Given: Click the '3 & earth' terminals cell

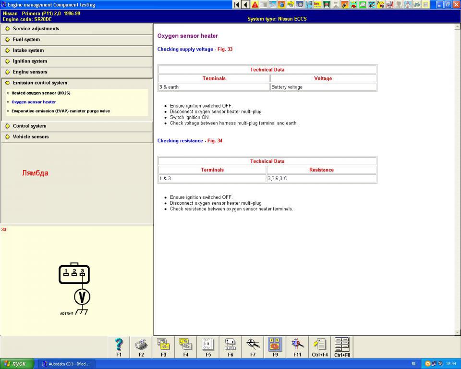Looking at the screenshot, I should (214, 87).
